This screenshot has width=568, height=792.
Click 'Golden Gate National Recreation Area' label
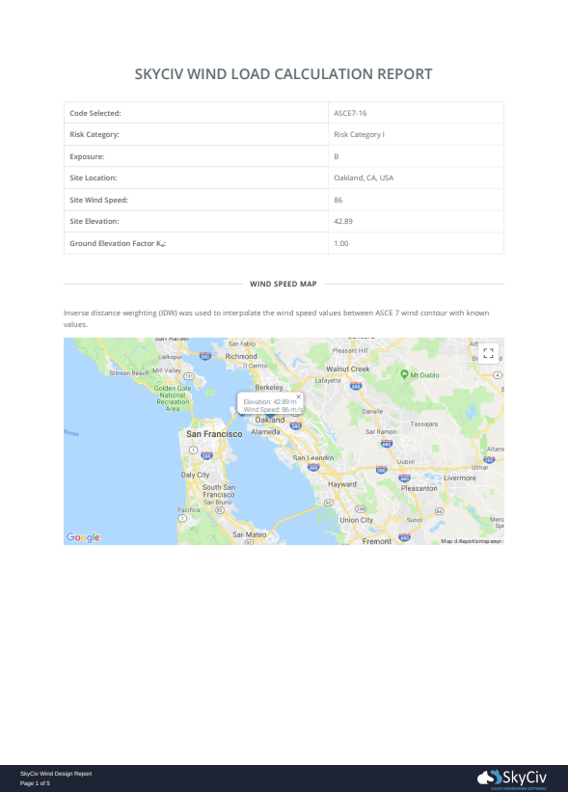pyautogui.click(x=173, y=398)
